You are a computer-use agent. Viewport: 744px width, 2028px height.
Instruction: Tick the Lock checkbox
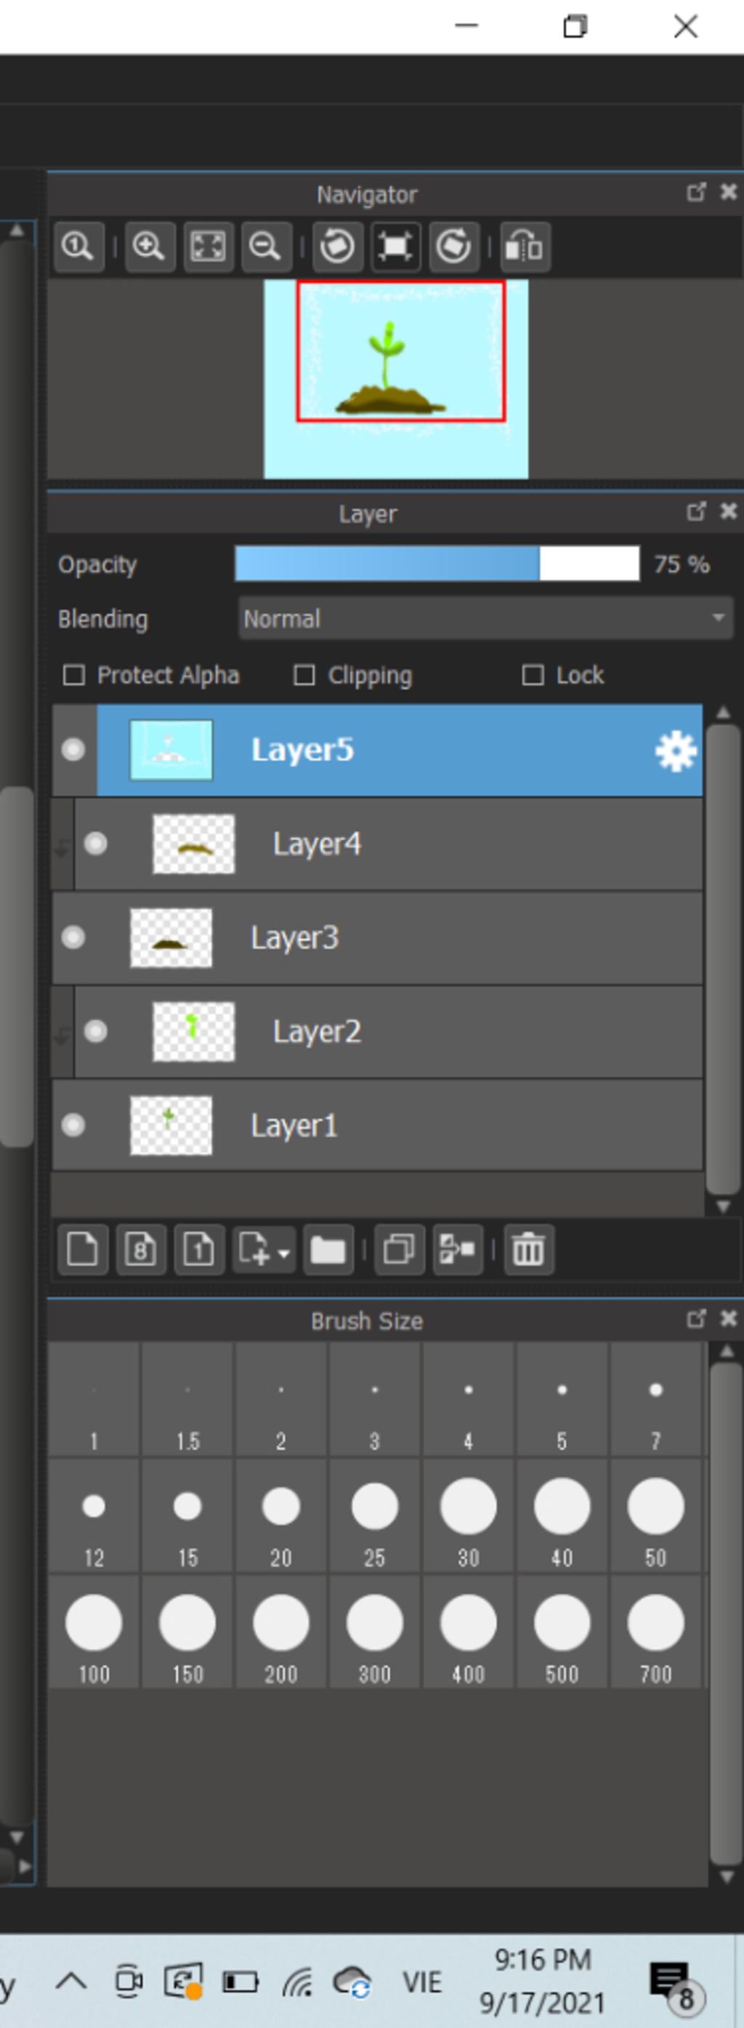(533, 676)
